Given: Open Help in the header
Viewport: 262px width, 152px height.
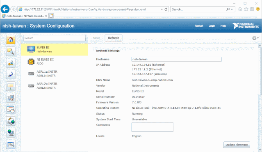Looking at the screenshot, I should click(x=223, y=26).
